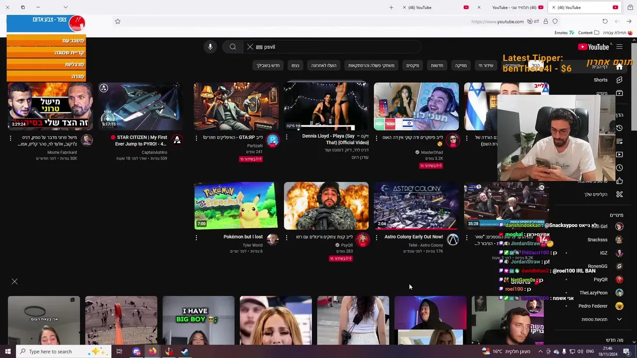Click the voice search microphone icon
This screenshot has width=637, height=358.
pos(210,47)
